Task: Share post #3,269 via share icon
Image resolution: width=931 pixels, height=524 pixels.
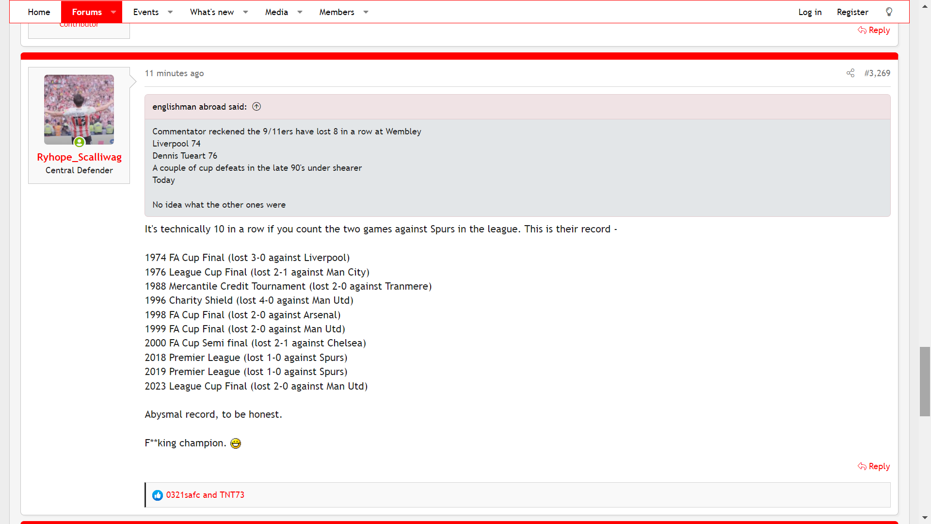Action: click(851, 73)
